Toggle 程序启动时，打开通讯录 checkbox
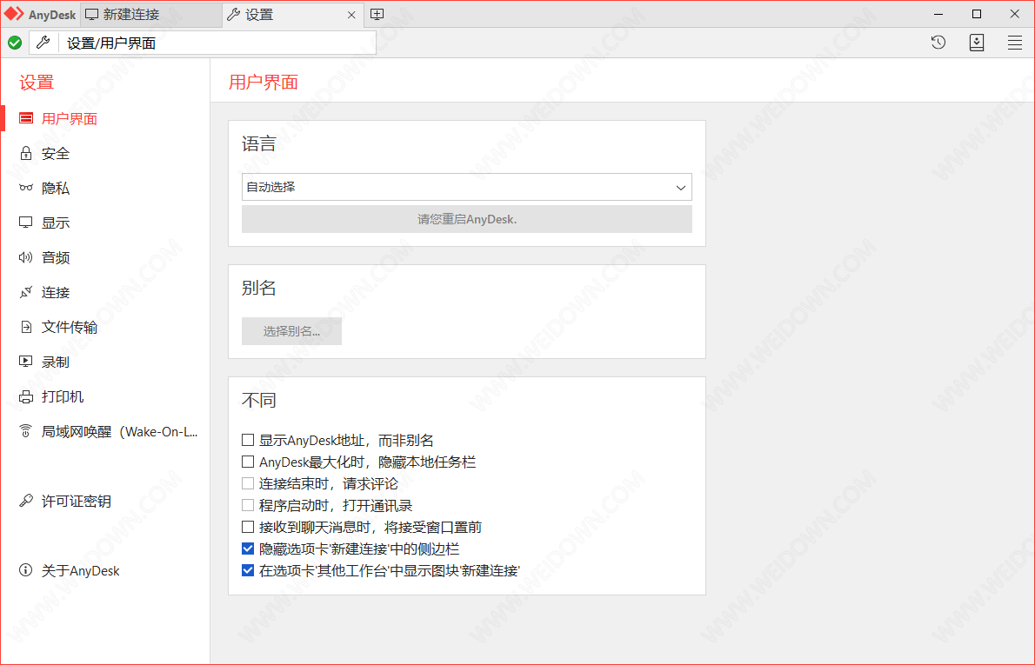The width and height of the screenshot is (1035, 665). coord(248,505)
